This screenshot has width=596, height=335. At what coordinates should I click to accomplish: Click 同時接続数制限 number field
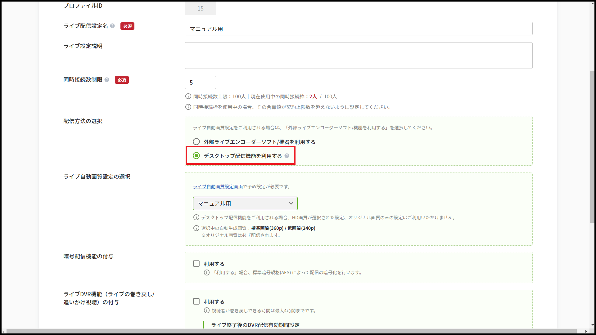pyautogui.click(x=200, y=83)
